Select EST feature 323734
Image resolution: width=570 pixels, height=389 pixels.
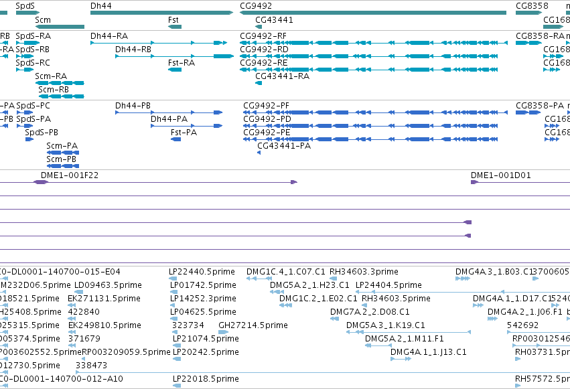[175, 332]
